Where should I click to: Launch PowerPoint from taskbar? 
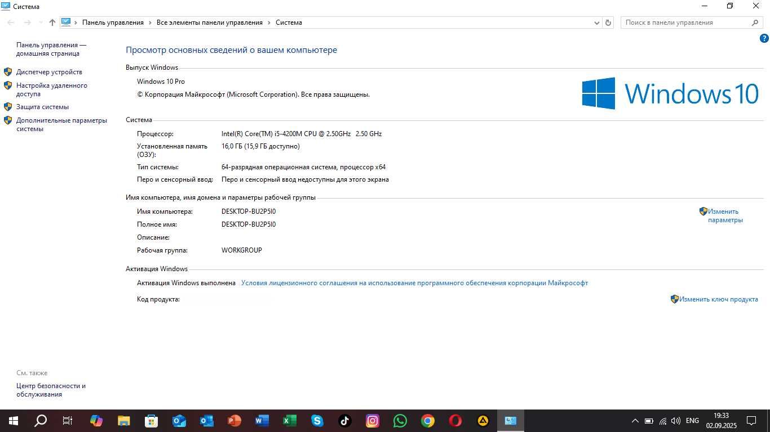234,421
